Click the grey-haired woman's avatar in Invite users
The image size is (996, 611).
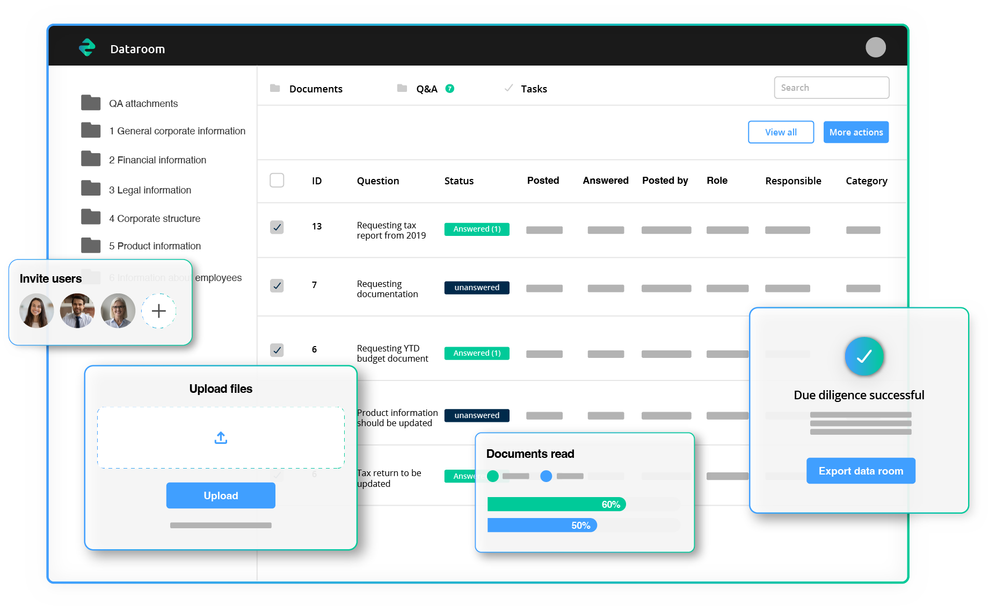[118, 311]
